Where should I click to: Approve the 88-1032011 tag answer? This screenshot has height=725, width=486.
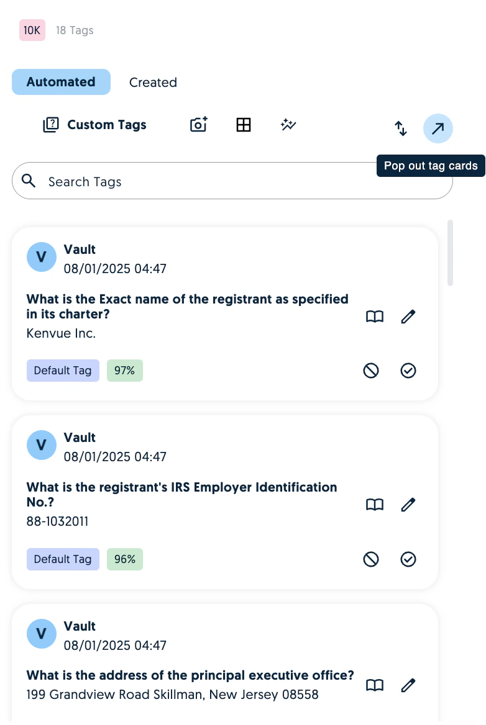408,559
